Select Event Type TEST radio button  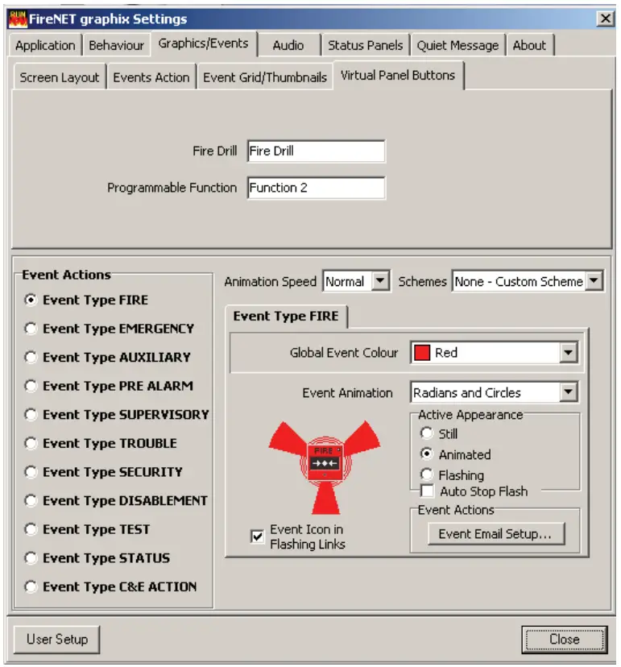pos(31,529)
